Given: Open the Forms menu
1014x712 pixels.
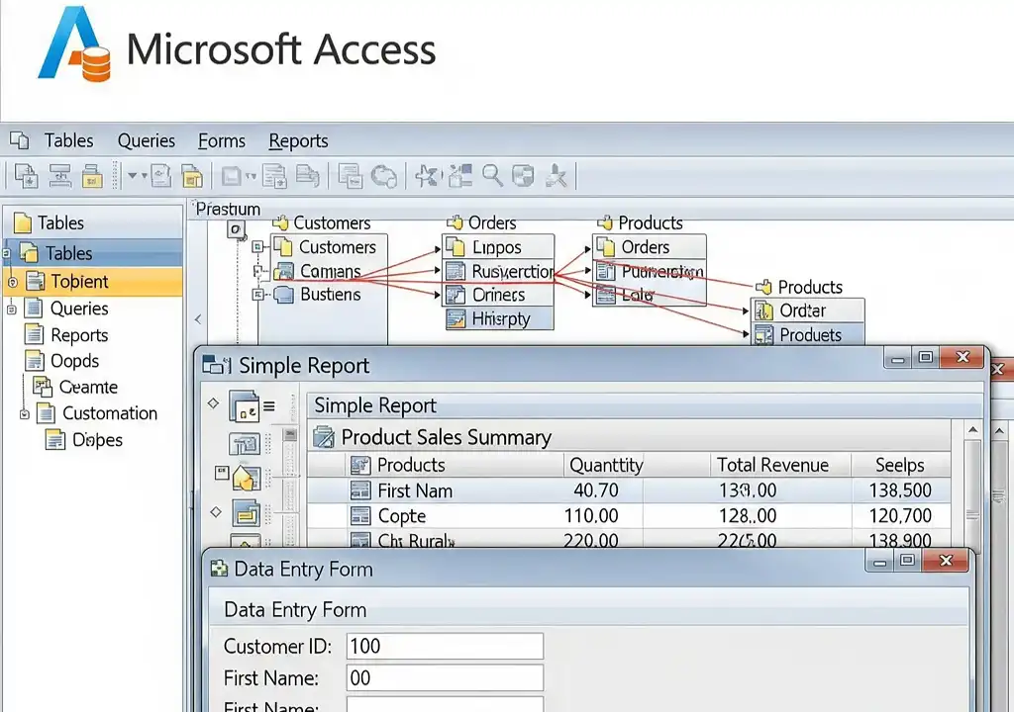Looking at the screenshot, I should click(x=222, y=140).
